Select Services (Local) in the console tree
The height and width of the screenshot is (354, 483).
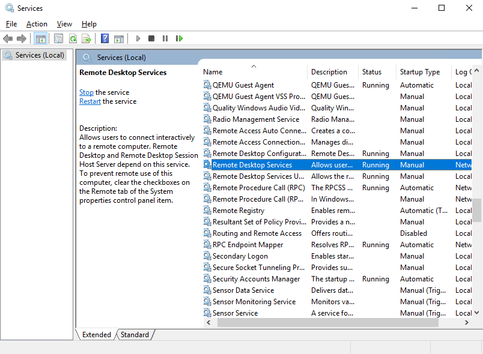[40, 55]
